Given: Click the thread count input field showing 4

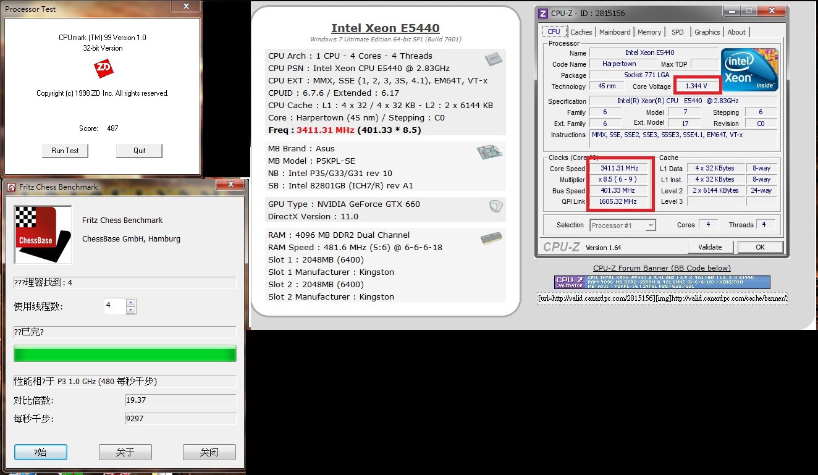Looking at the screenshot, I should click(x=115, y=306).
